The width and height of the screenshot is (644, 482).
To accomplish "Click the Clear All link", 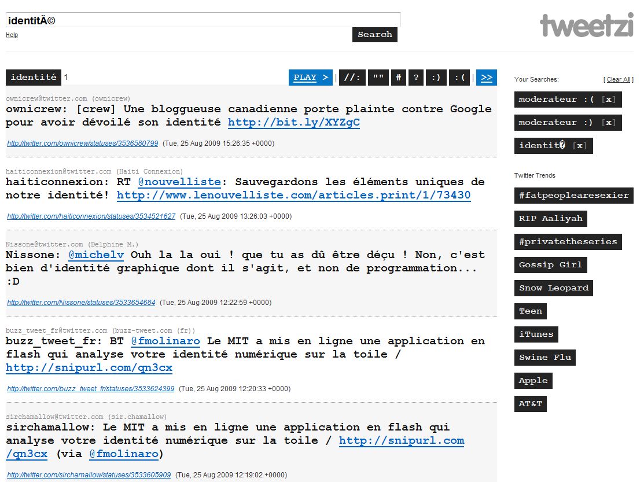I will coord(620,79).
